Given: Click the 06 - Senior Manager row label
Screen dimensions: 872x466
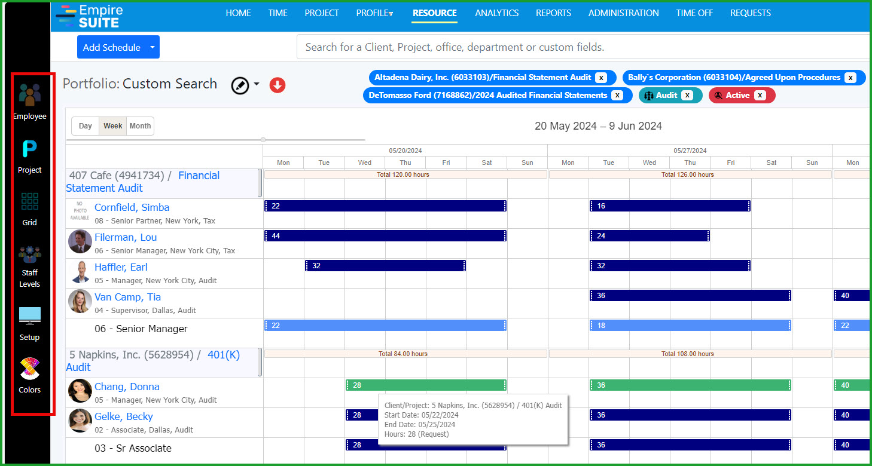Looking at the screenshot, I should click(x=141, y=329).
